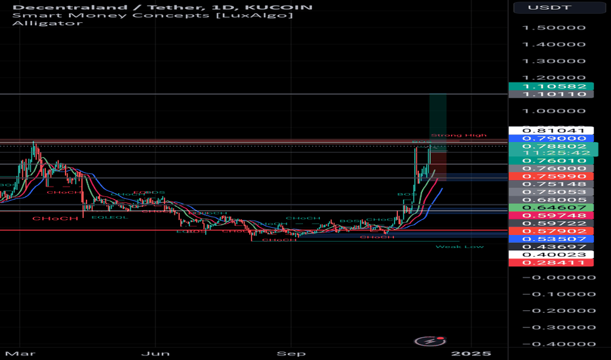
Task: Click the current price 0.78802 label
Action: point(553,147)
